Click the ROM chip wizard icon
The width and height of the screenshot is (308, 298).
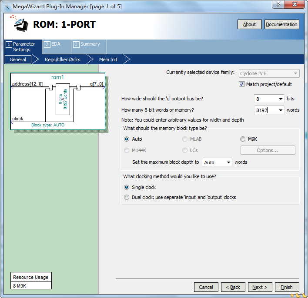click(x=20, y=23)
